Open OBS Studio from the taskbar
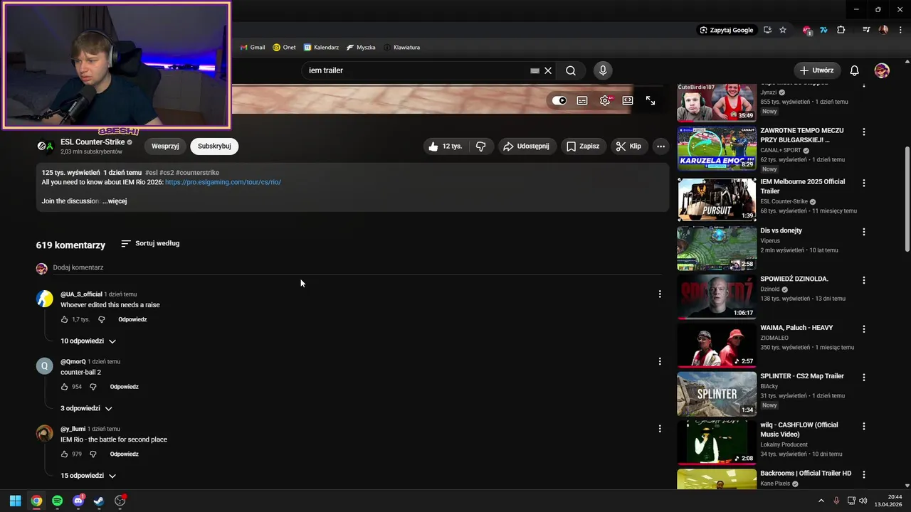Screen dimensions: 911x512 pos(120,501)
